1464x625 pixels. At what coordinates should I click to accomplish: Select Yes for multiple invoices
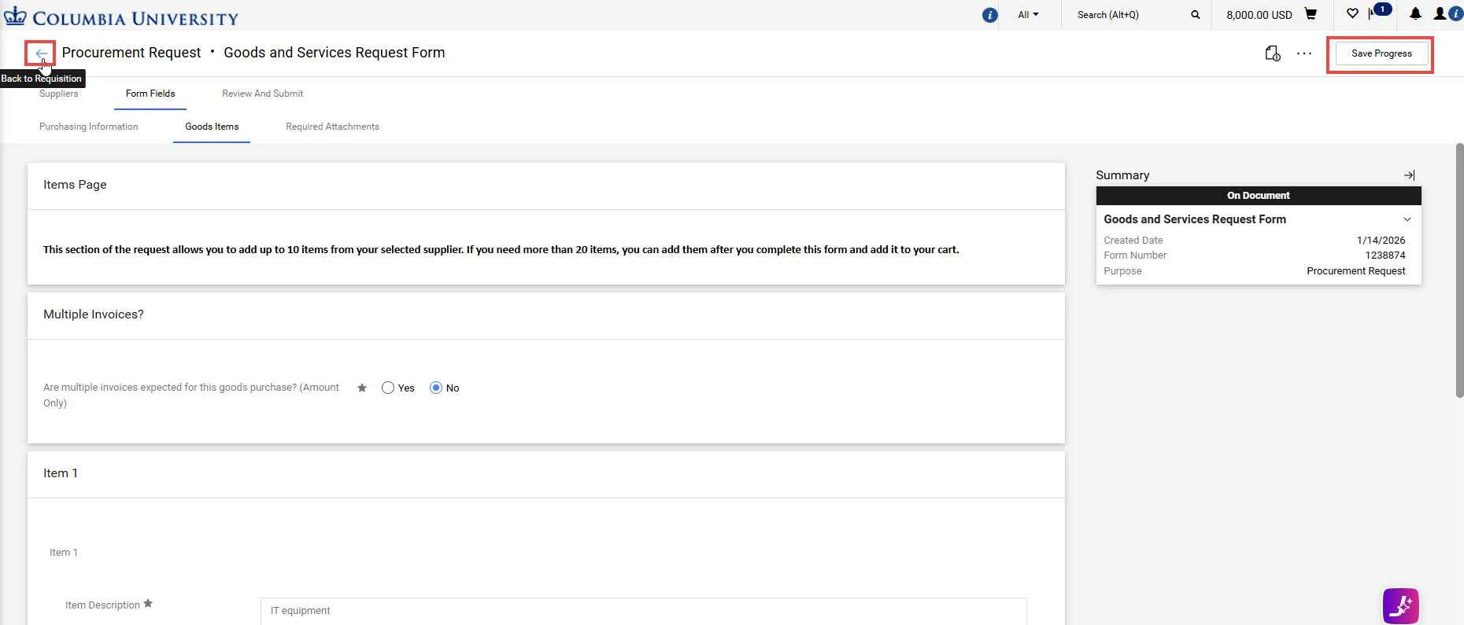pos(388,388)
